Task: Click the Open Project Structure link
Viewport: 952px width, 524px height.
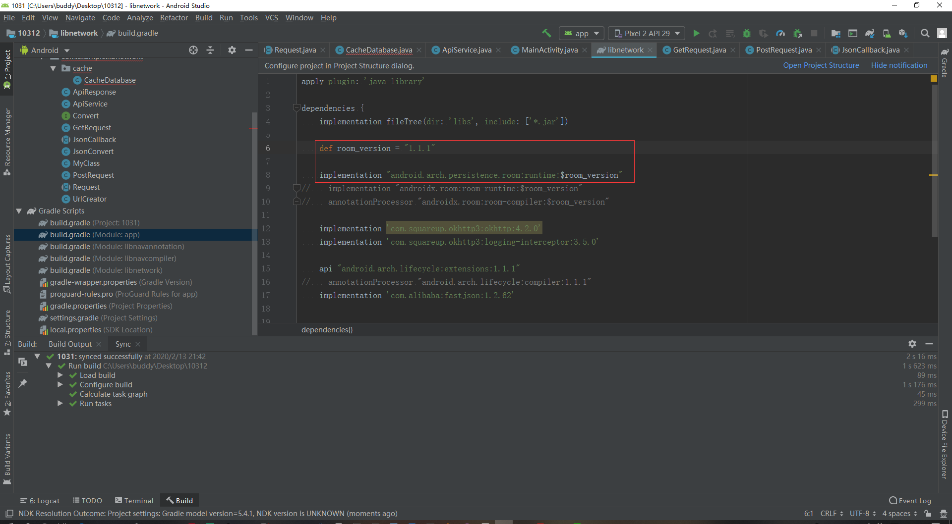Action: [x=821, y=65]
